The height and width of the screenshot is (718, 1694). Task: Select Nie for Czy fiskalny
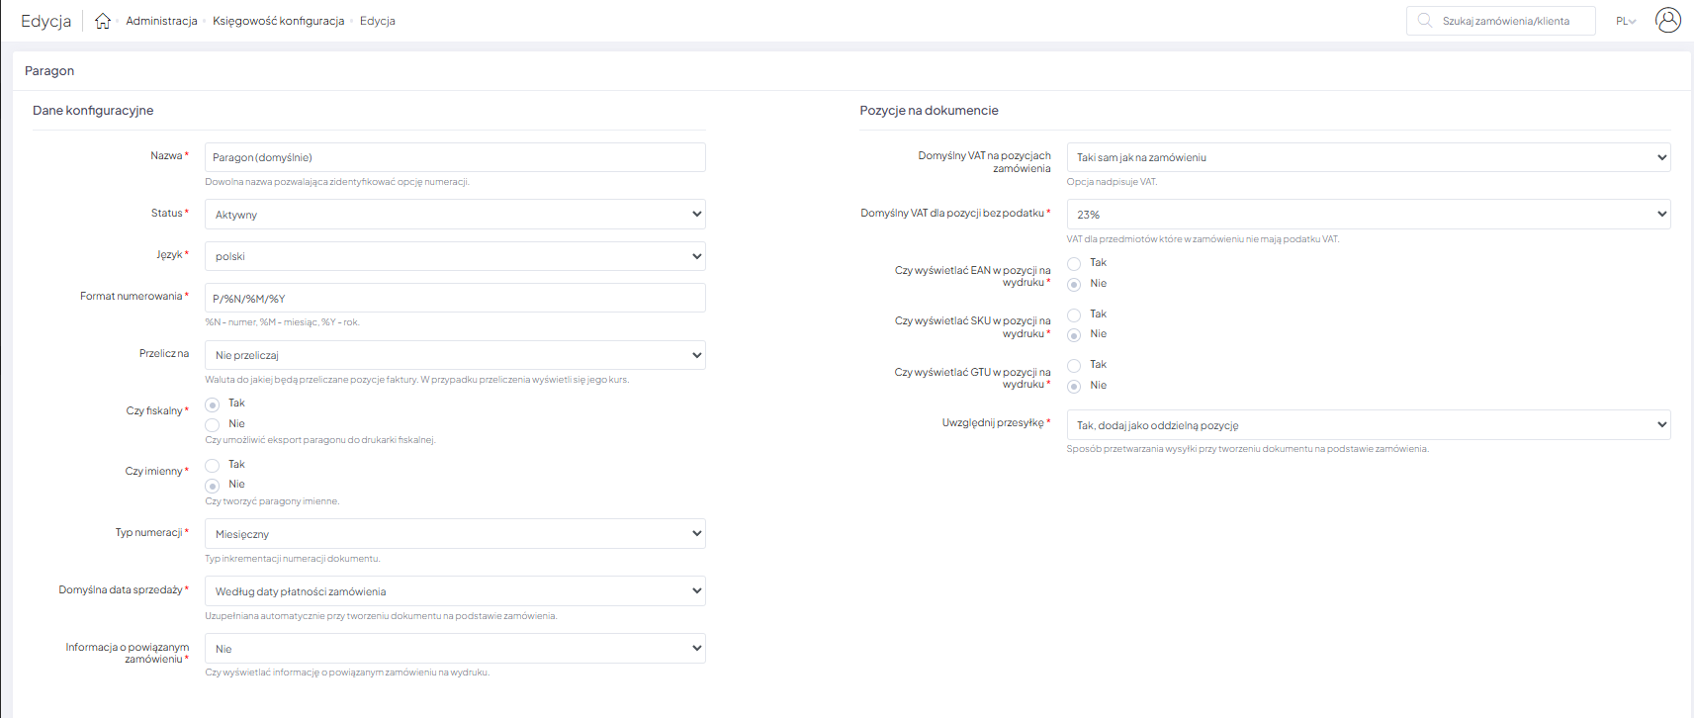tap(213, 424)
